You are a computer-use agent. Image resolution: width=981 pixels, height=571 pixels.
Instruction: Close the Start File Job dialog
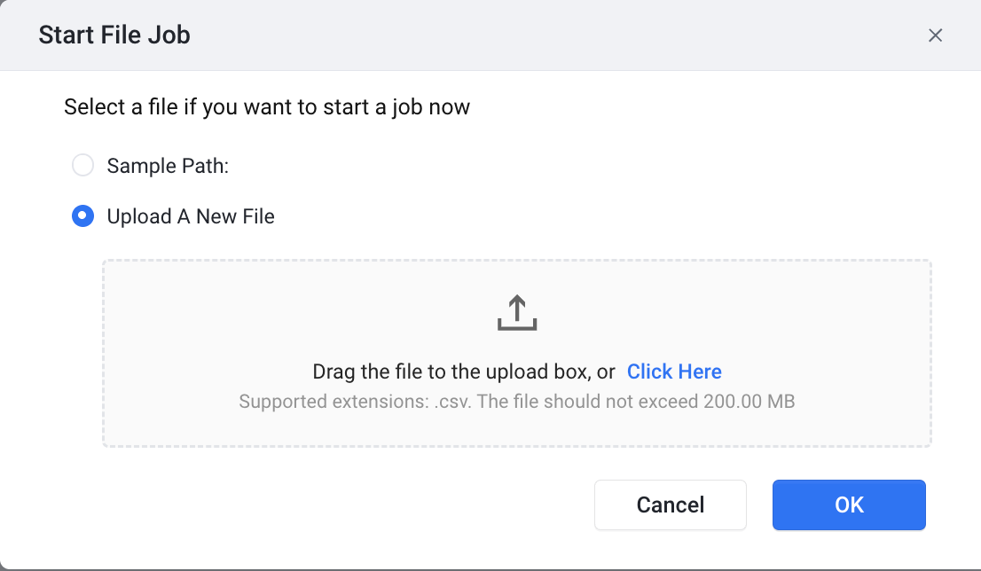pos(935,35)
